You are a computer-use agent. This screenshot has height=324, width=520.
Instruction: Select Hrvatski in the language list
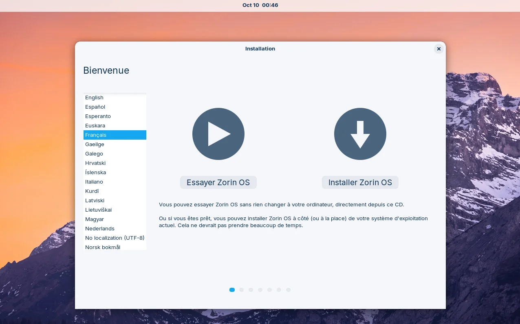pyautogui.click(x=95, y=163)
